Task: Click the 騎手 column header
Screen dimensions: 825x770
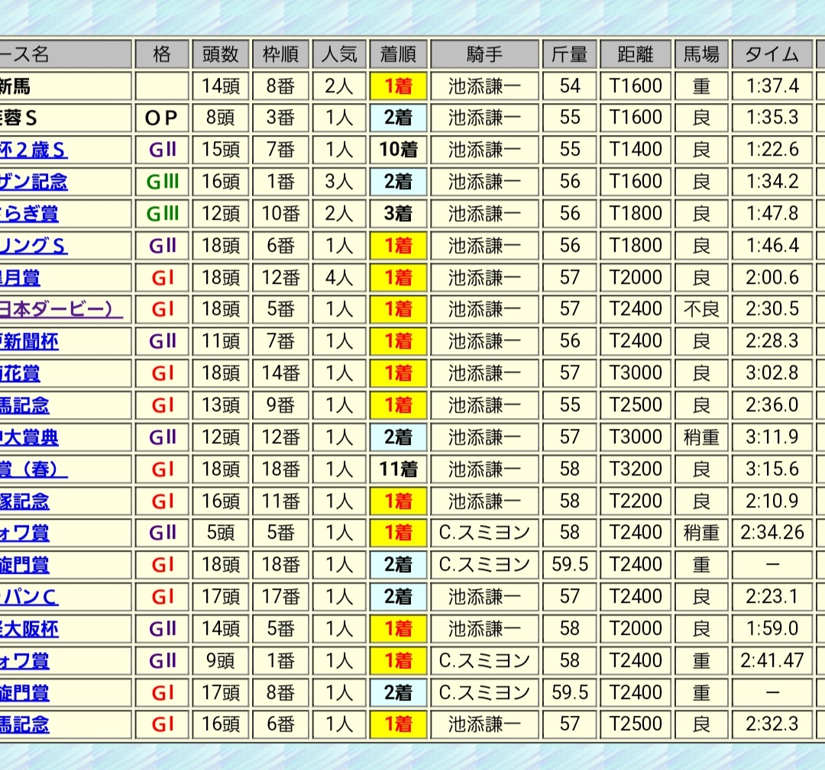Action: point(484,54)
